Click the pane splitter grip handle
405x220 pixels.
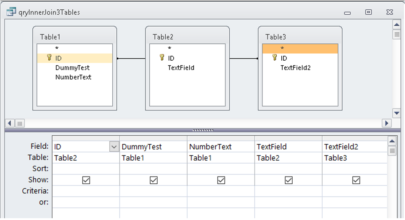pos(203,130)
